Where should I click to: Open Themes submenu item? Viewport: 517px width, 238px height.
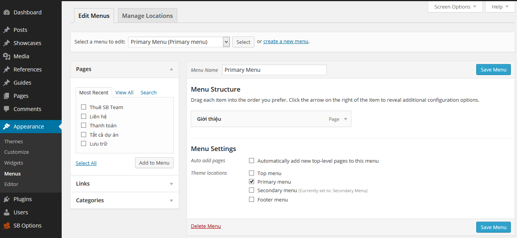pos(14,142)
